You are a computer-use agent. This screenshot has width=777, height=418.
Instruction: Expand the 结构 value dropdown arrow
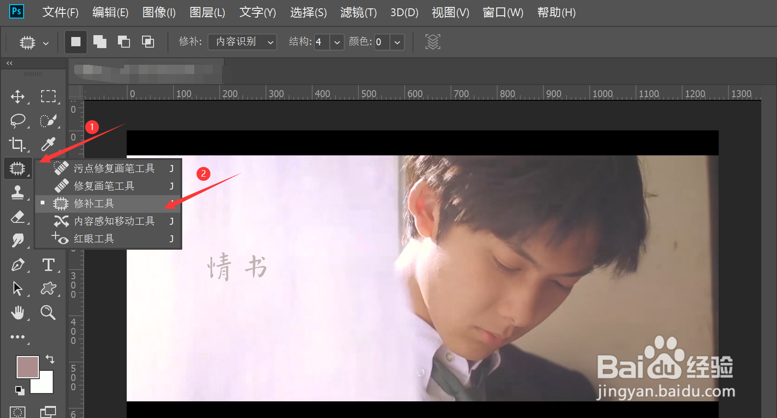tap(337, 42)
